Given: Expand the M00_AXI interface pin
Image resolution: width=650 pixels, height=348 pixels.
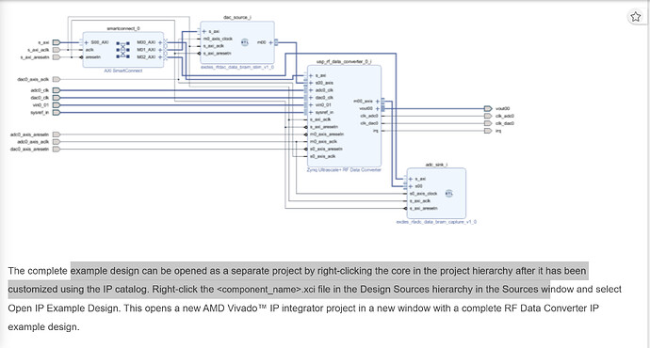Looking at the screenshot, I should pyautogui.click(x=160, y=42).
